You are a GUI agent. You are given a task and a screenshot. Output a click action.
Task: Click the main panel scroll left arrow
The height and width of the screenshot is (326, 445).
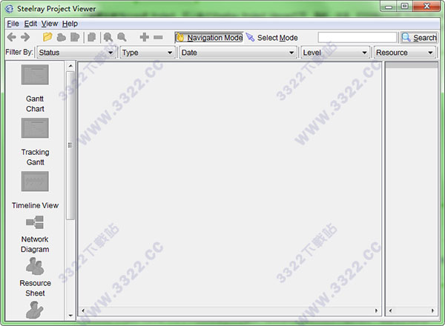click(x=83, y=310)
